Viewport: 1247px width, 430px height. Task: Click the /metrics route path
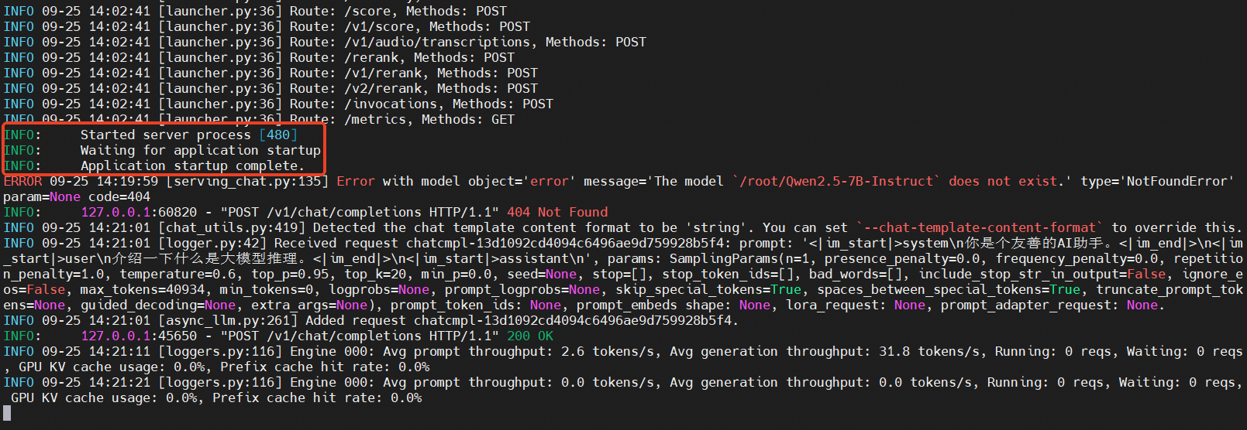pos(375,119)
